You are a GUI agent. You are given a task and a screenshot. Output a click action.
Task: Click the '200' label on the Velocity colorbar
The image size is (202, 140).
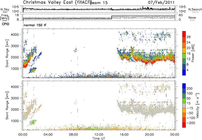(190, 88)
